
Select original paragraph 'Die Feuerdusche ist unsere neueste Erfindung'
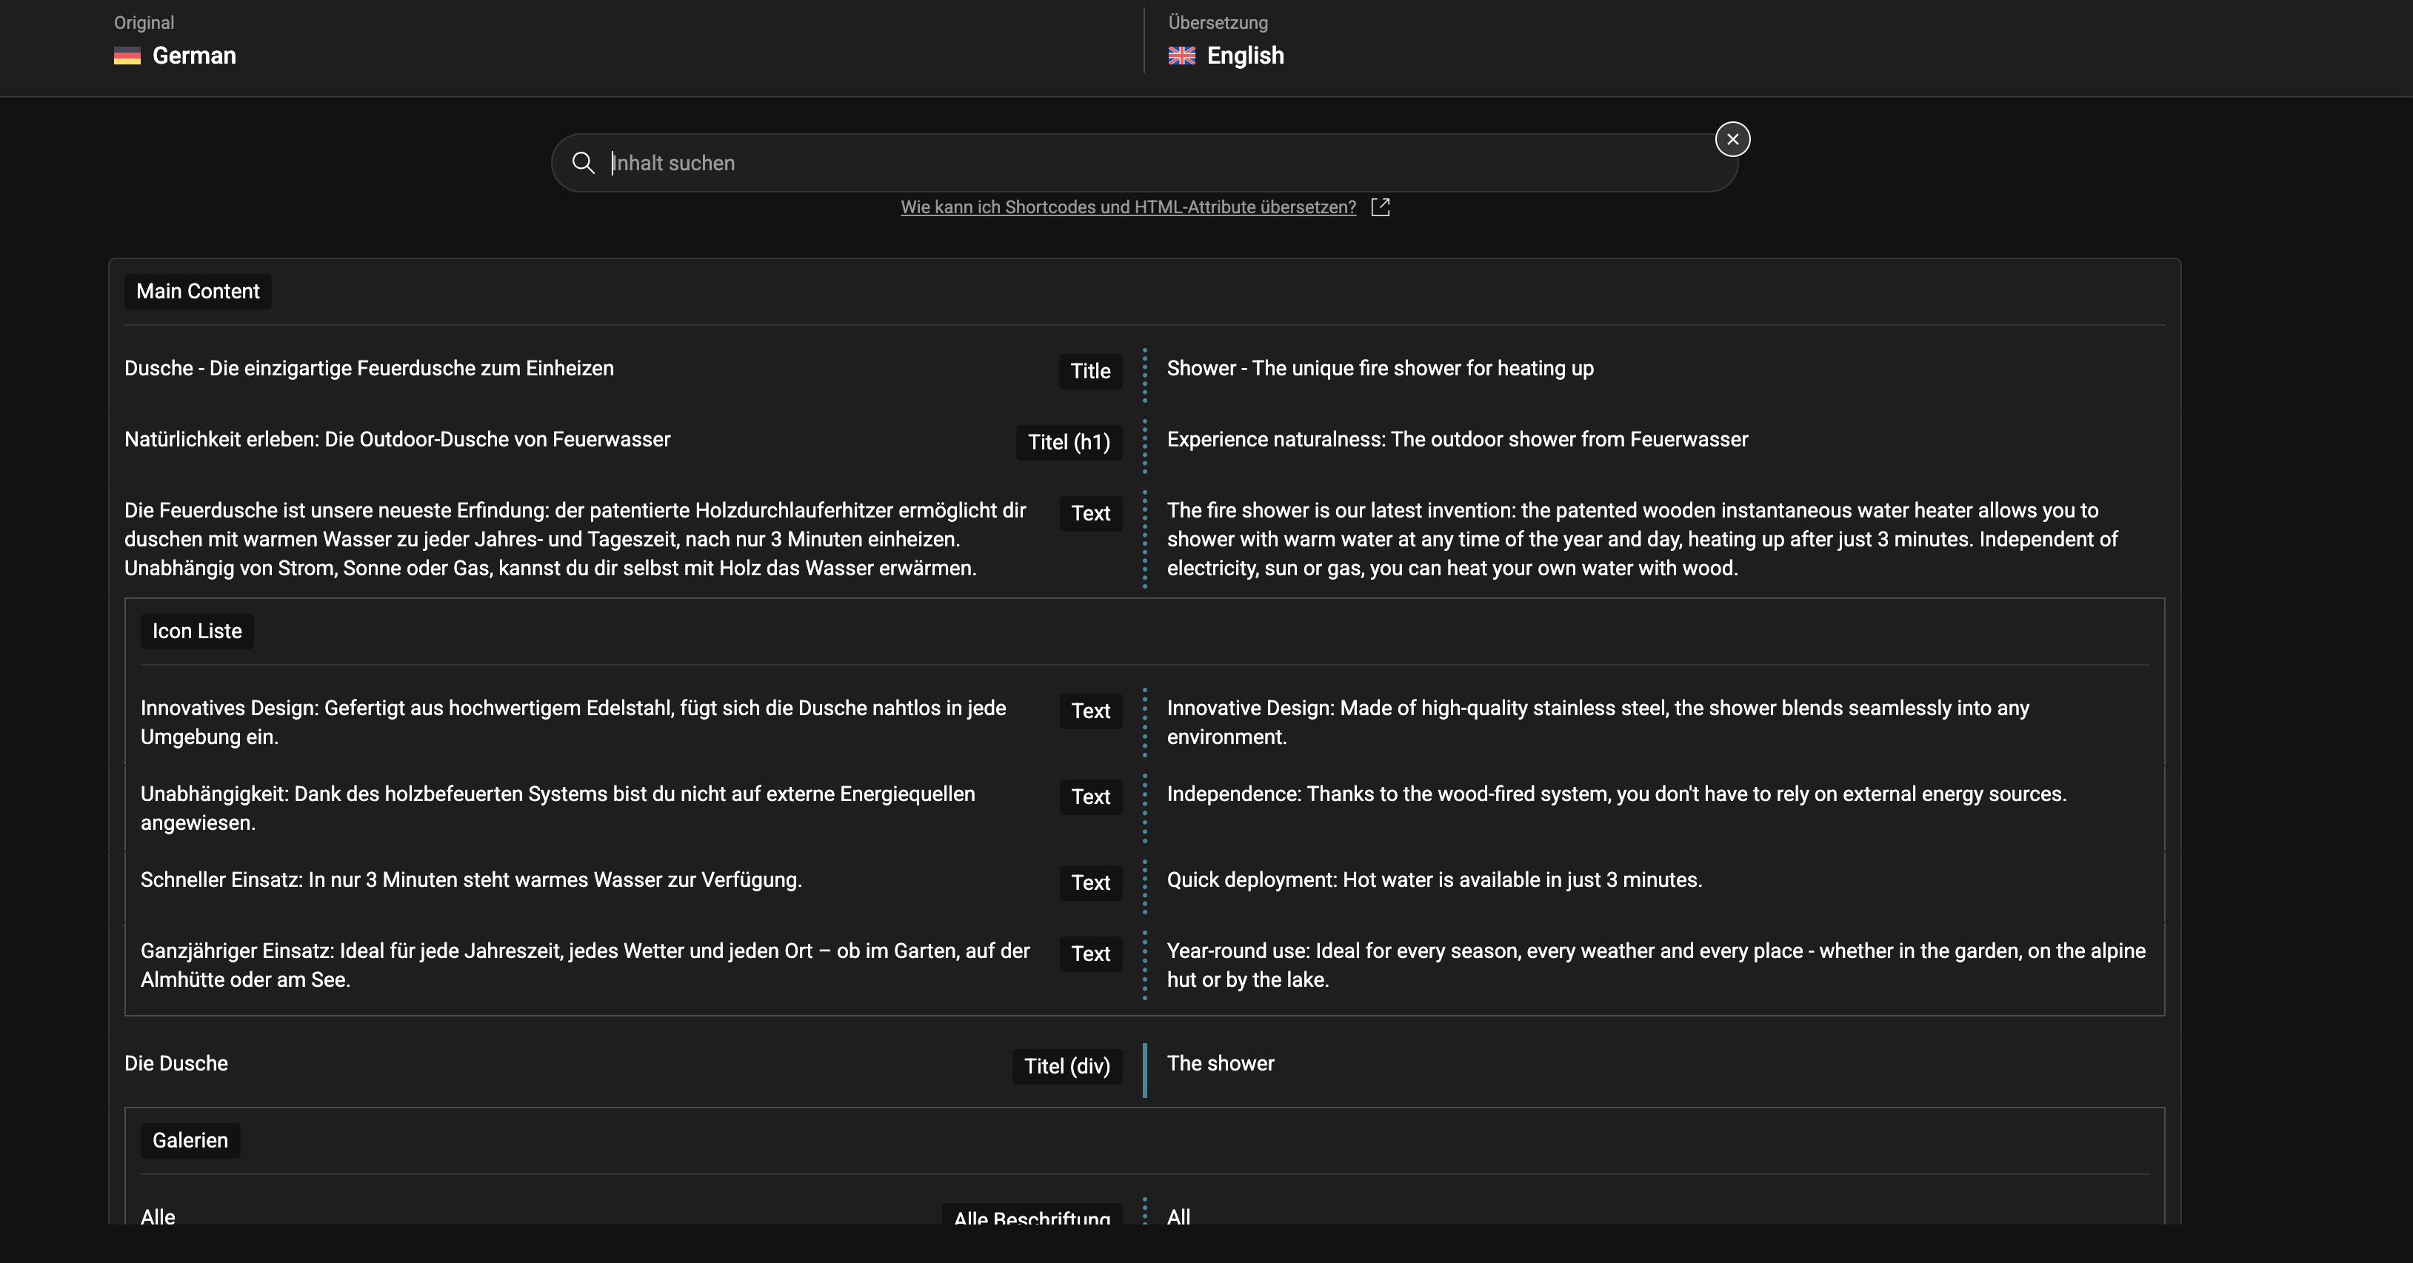[x=575, y=539]
